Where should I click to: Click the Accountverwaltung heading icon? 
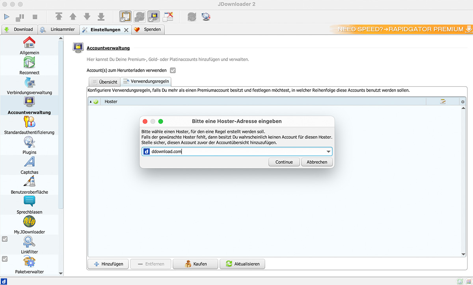[78, 48]
